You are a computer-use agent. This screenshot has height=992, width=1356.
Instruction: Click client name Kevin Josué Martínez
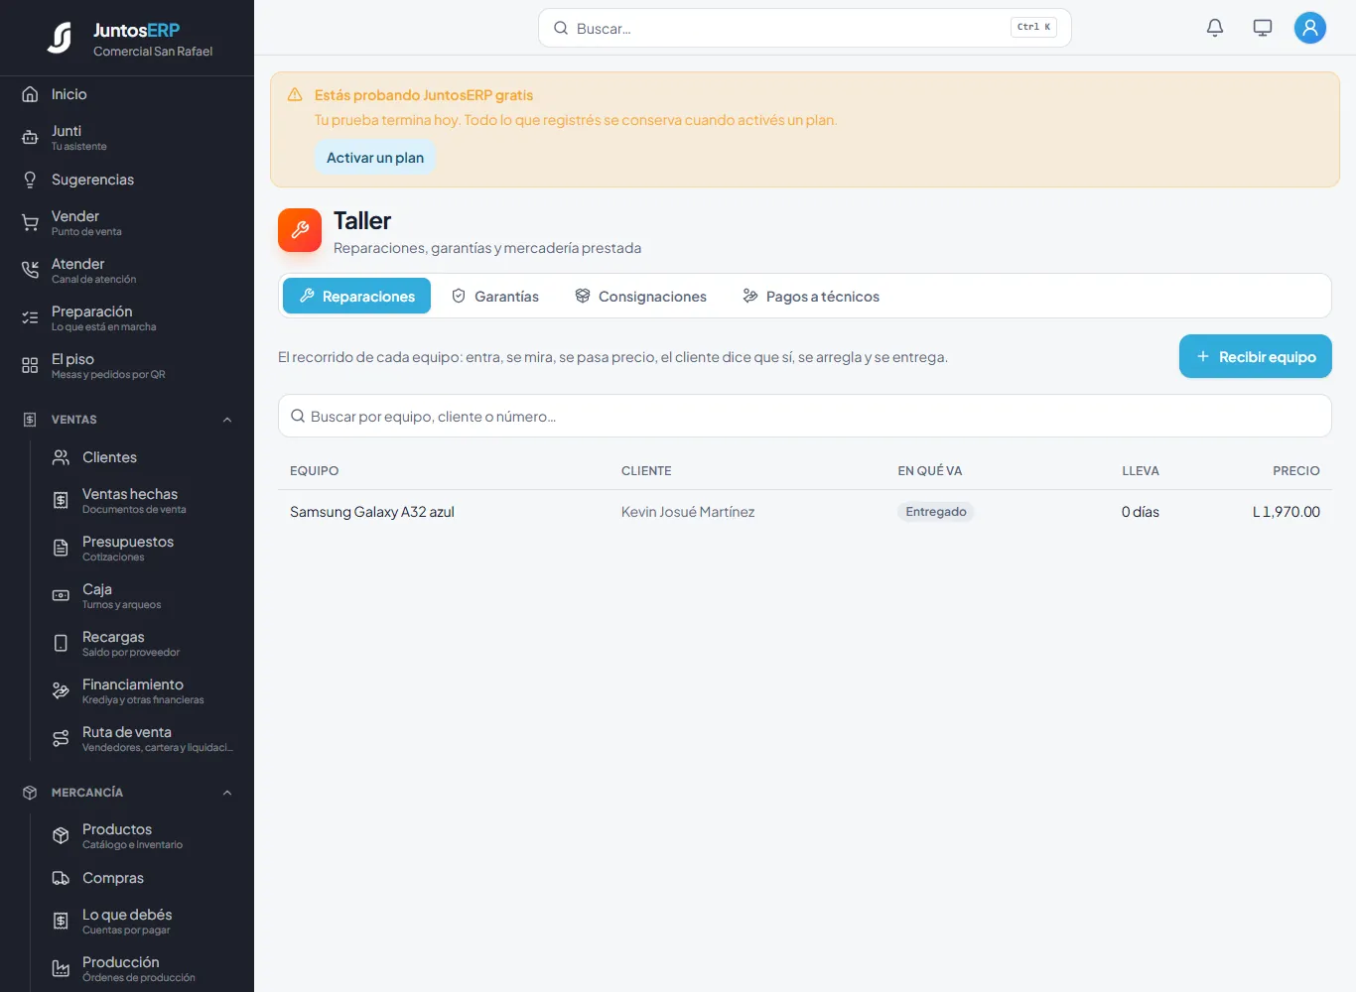click(x=688, y=512)
